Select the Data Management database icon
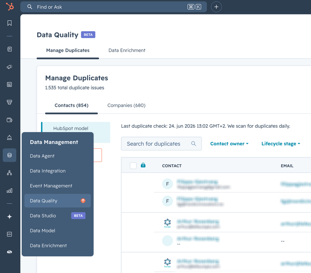 9,155
